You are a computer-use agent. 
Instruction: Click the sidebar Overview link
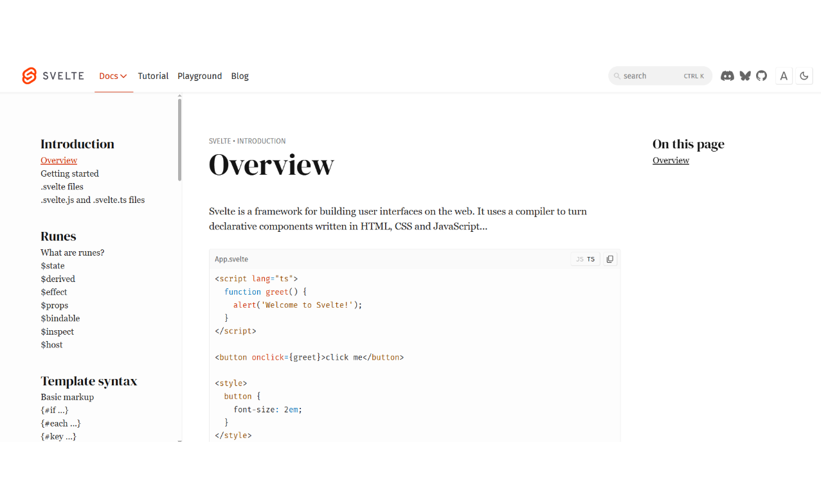(59, 161)
